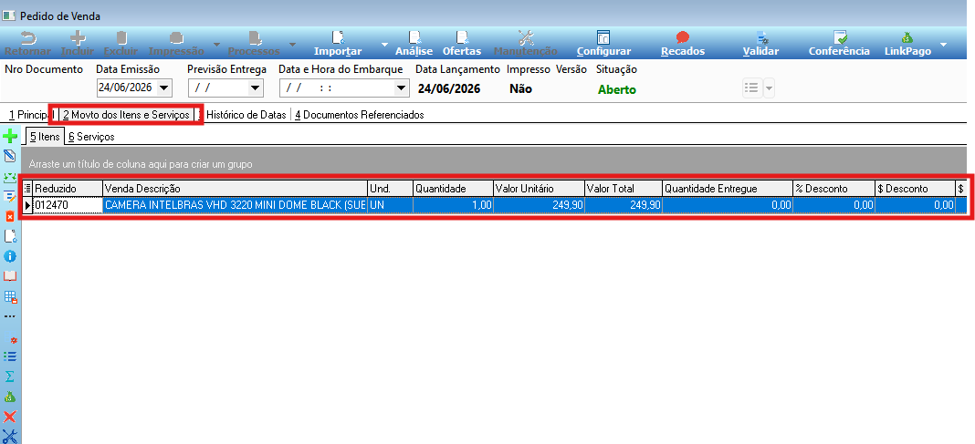Click the Processos toolbar button

[x=254, y=44]
